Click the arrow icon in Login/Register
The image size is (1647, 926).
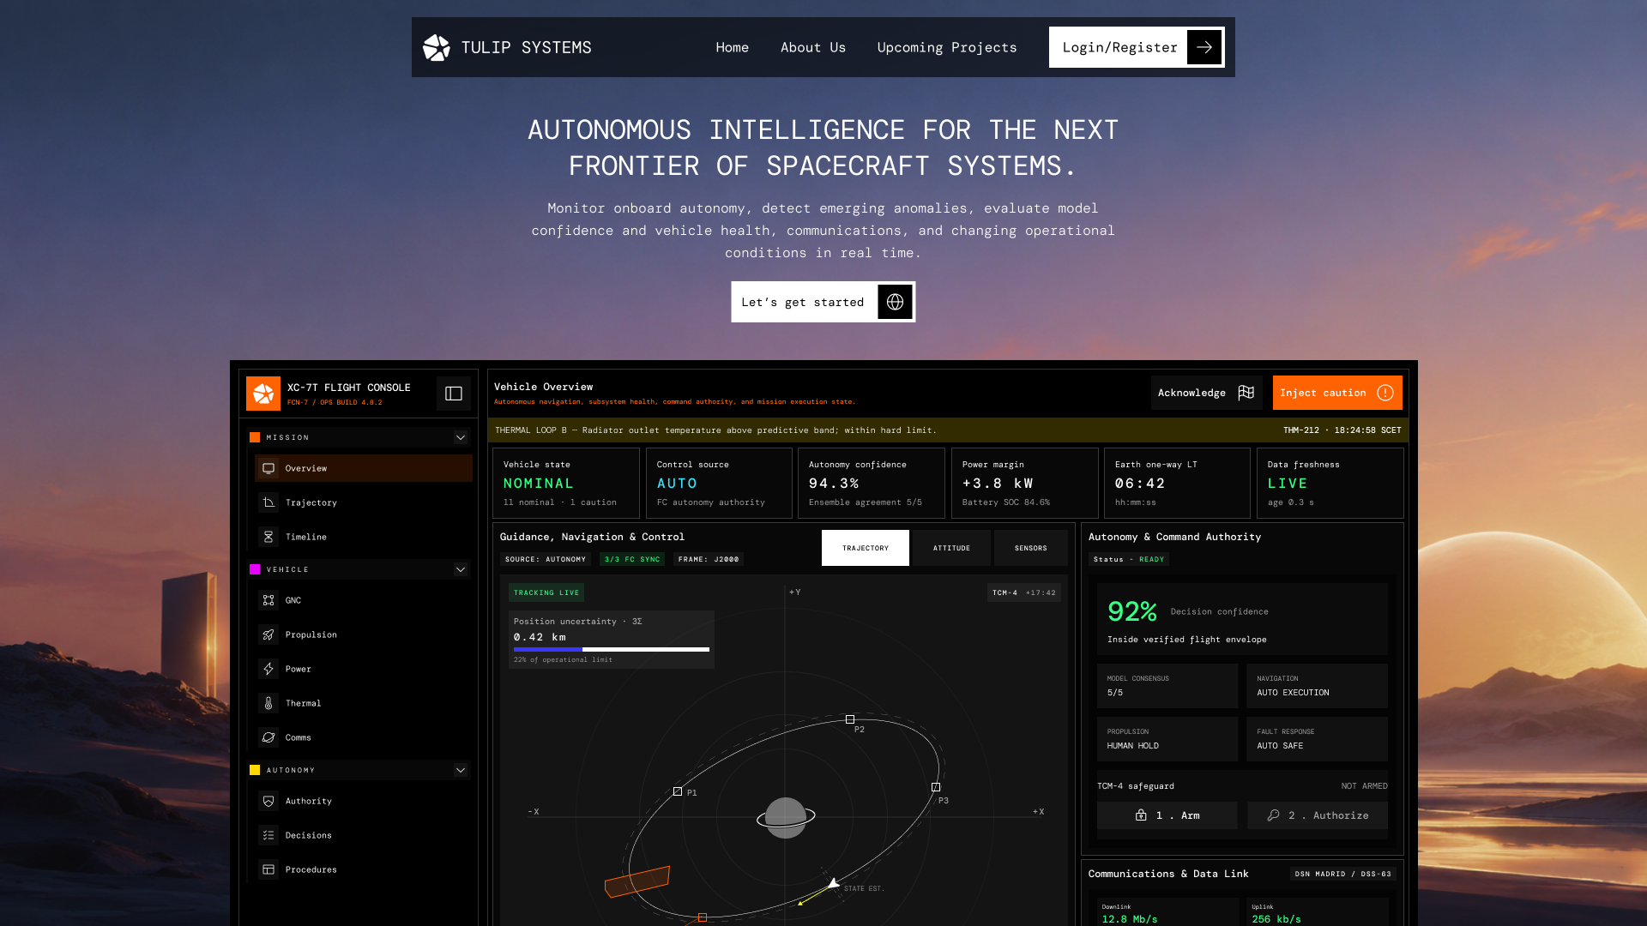point(1204,47)
